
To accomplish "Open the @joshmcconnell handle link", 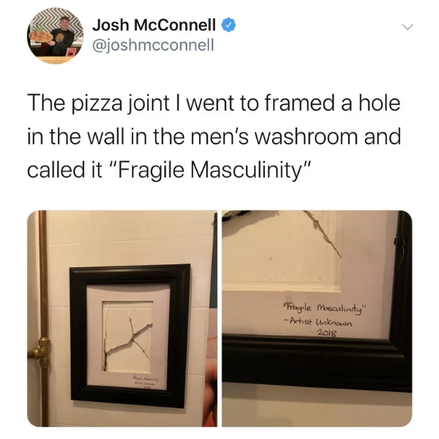I will click(x=153, y=45).
